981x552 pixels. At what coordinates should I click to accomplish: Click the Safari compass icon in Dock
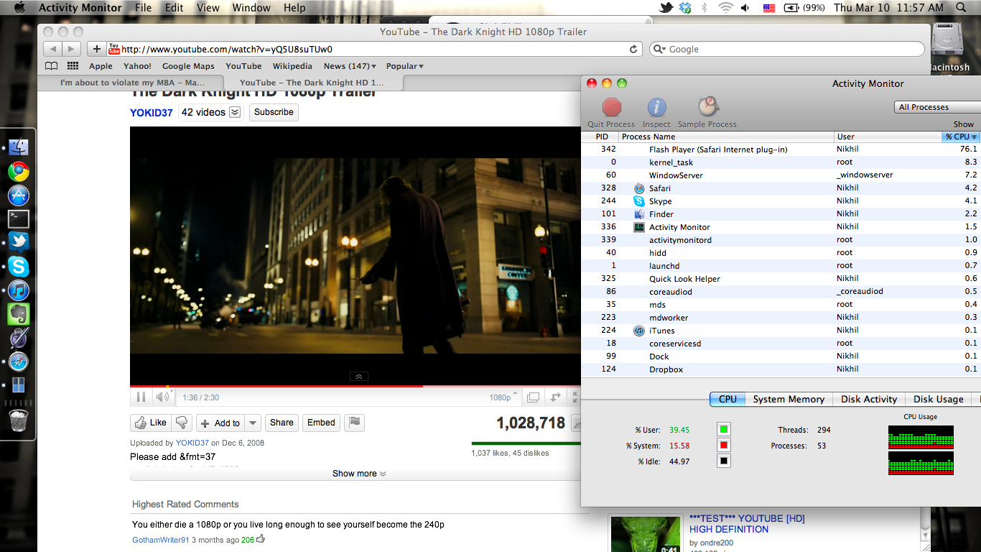pyautogui.click(x=18, y=362)
